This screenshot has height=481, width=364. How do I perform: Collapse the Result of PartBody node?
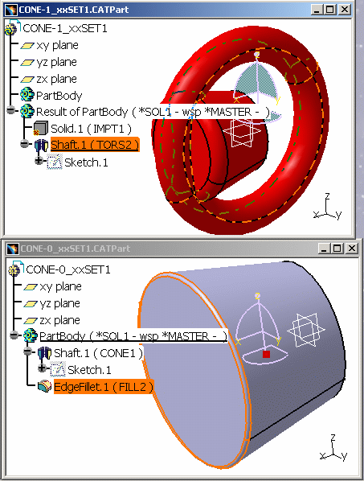pyautogui.click(x=11, y=110)
